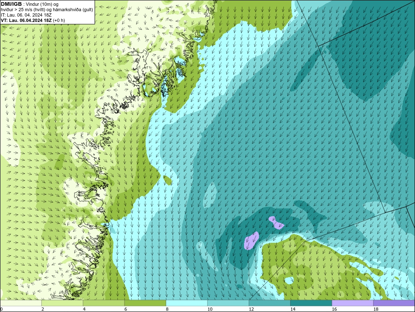Click the 'Vindur (10m) og' label

pyautogui.click(x=42, y=4)
